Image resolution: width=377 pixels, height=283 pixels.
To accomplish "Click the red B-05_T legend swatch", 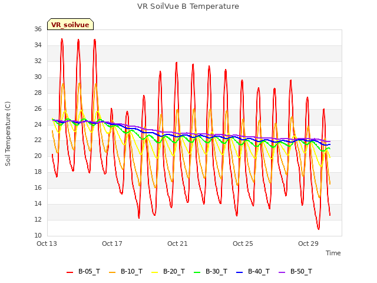I will 70,272.
